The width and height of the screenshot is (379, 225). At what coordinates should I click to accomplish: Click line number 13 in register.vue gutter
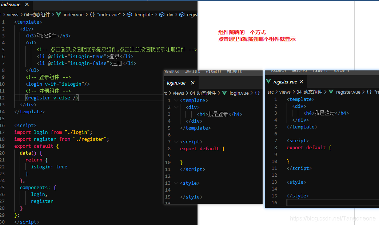274,182
